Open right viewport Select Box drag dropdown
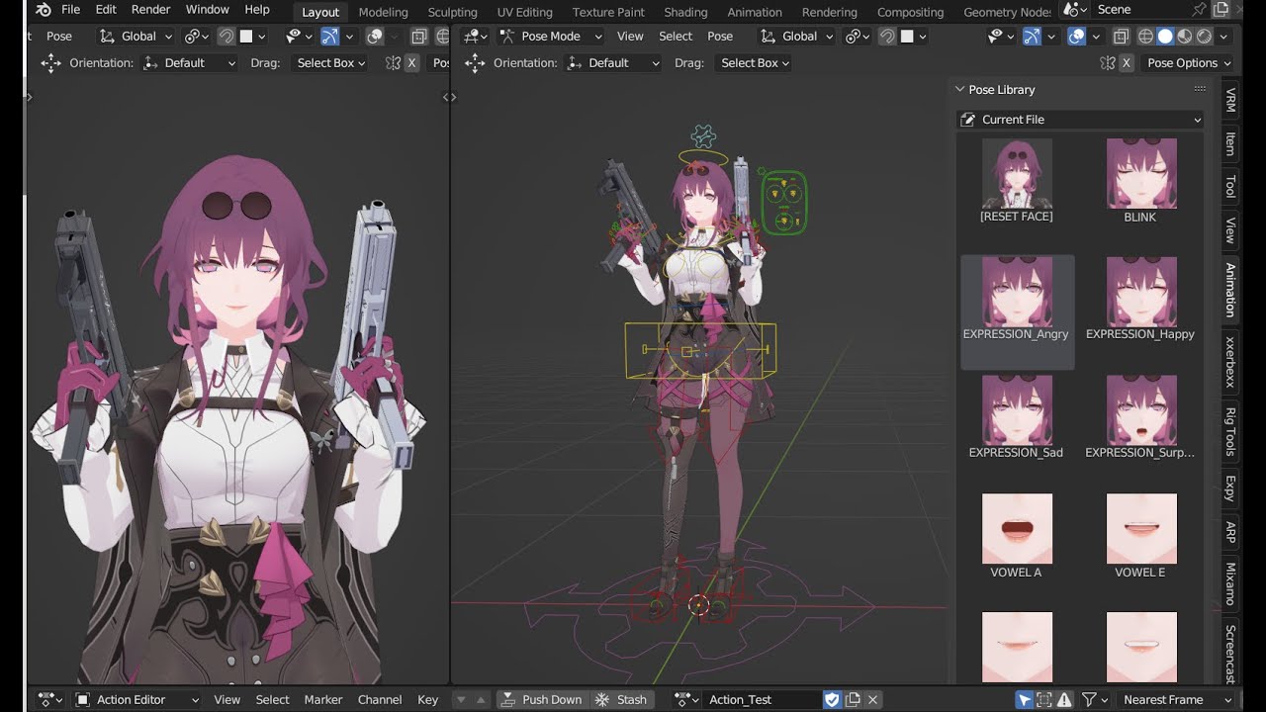Image resolution: width=1266 pixels, height=712 pixels. (754, 62)
